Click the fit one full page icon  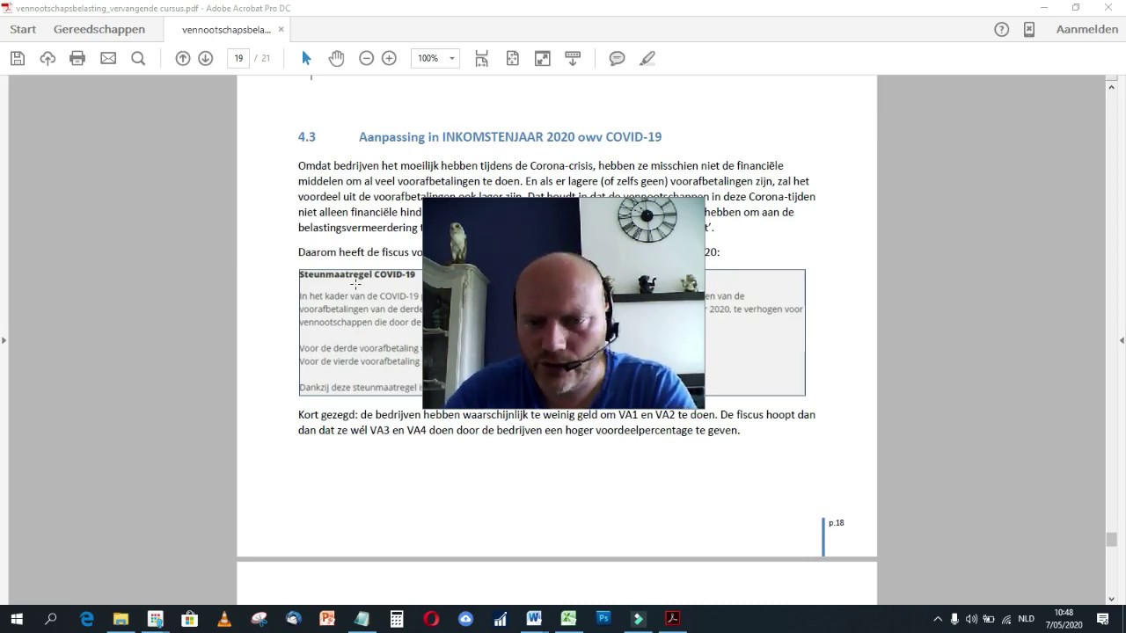pos(513,58)
